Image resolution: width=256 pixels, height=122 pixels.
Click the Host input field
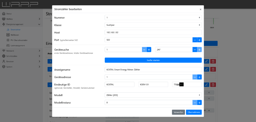153,33
